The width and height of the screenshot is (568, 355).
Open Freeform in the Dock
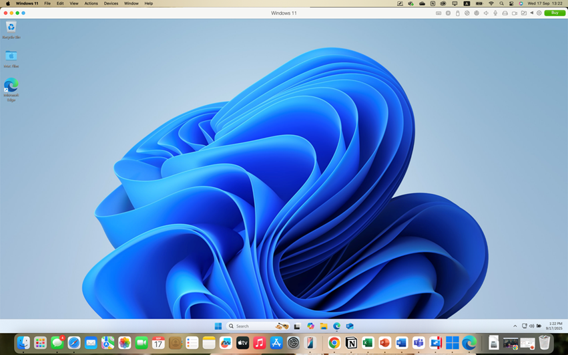[x=226, y=342]
